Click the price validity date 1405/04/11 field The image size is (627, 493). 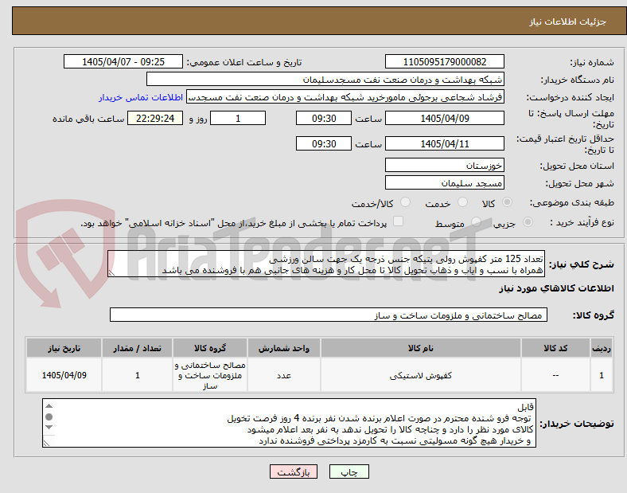[x=444, y=143]
